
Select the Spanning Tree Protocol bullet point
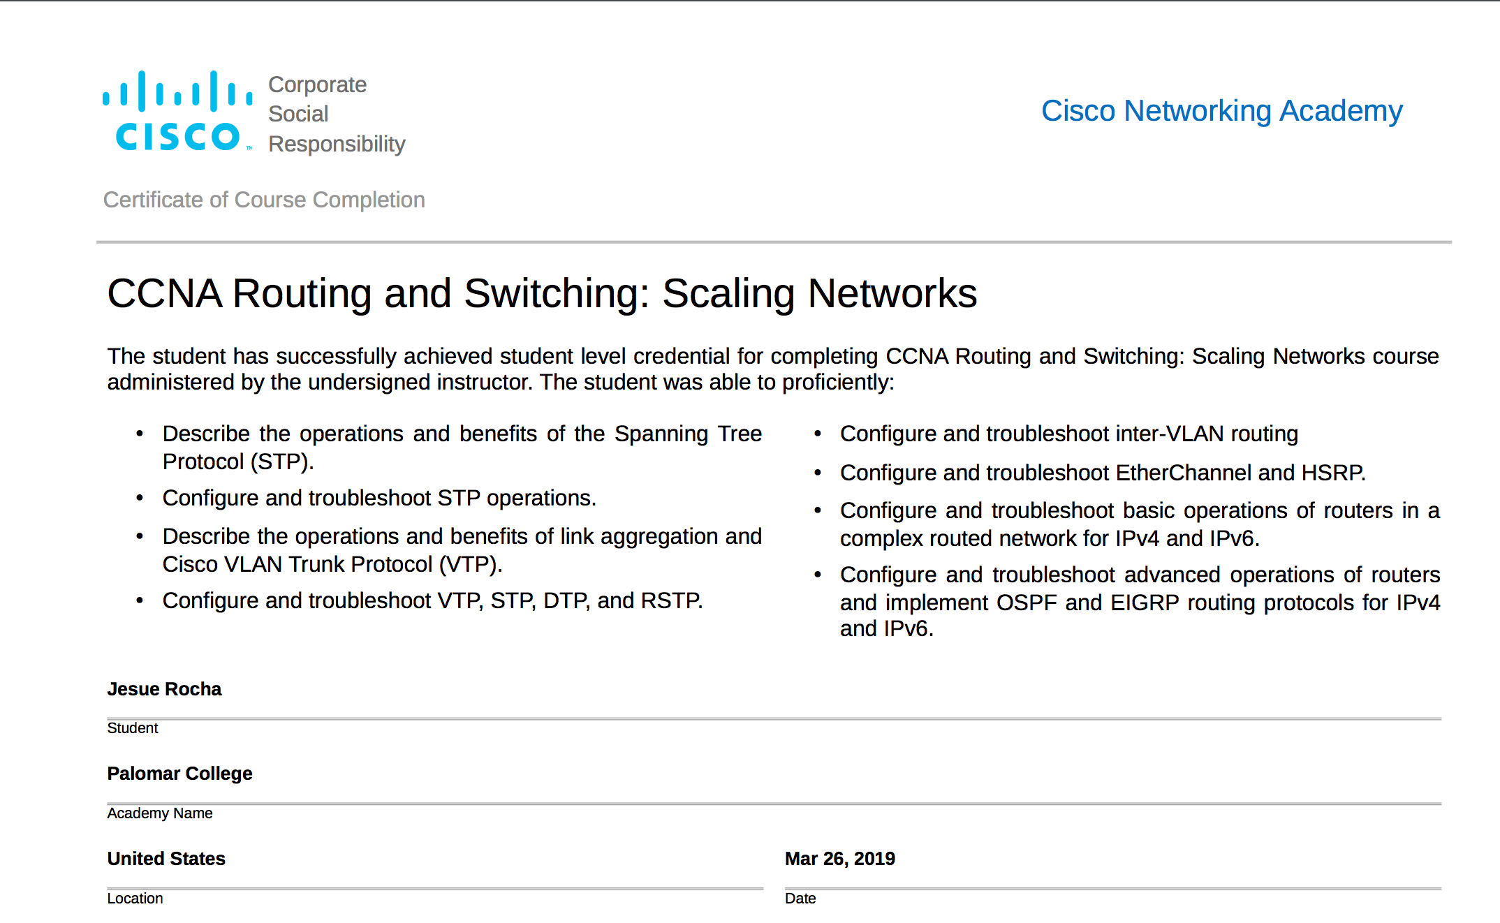tap(462, 447)
